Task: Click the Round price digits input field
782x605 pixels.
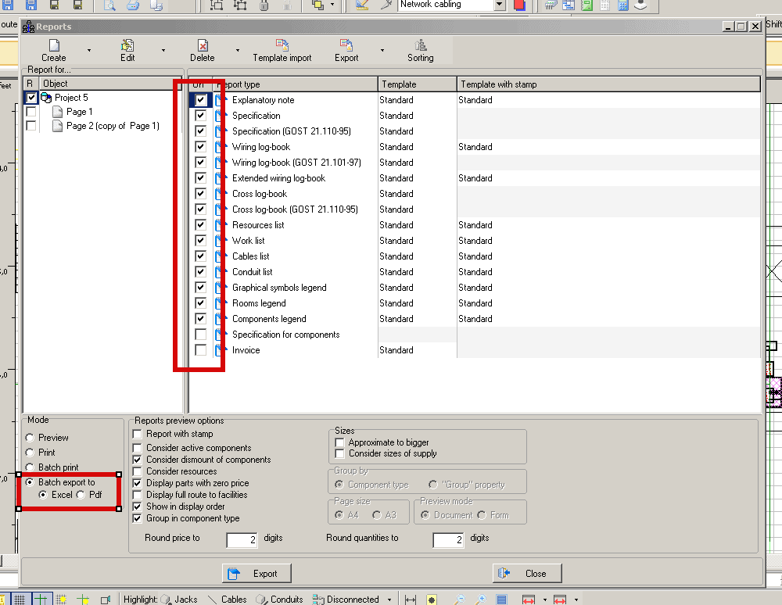Action: [x=242, y=539]
